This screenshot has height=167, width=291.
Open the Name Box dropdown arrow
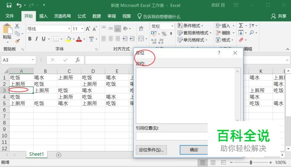point(33,60)
